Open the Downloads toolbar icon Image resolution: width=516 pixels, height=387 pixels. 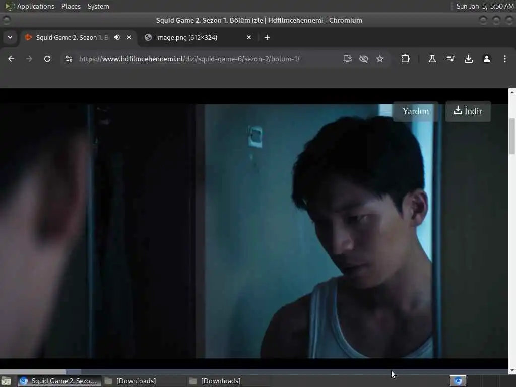[469, 59]
